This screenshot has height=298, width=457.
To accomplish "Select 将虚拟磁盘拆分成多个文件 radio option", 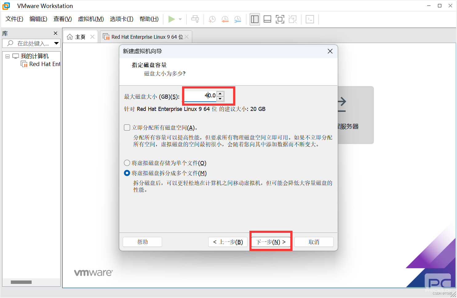I will 127,173.
